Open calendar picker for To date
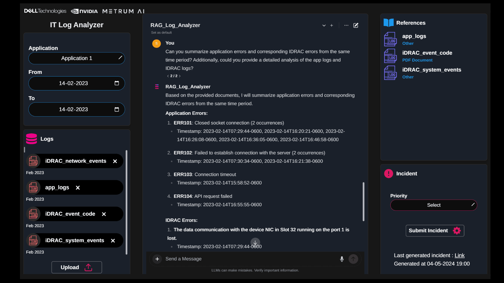Screen dimensions: 504x283 click(x=117, y=109)
